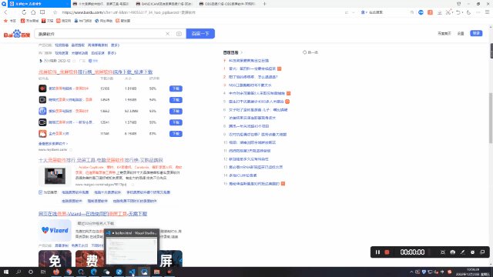Open the downloads icon in browser toolbar

point(440,12)
